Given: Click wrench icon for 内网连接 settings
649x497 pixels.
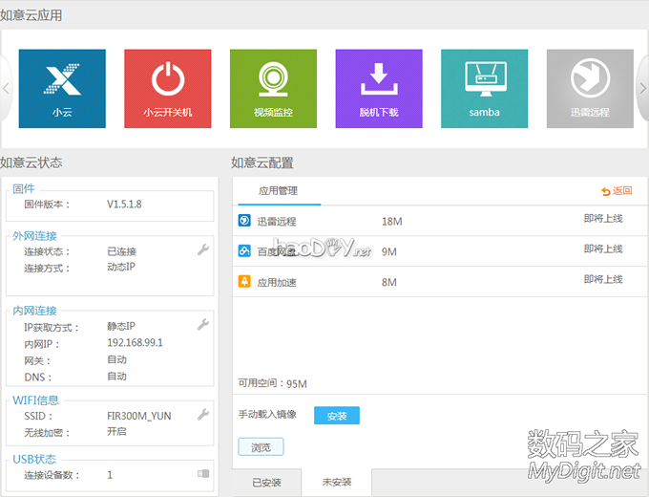Looking at the screenshot, I should click(202, 326).
